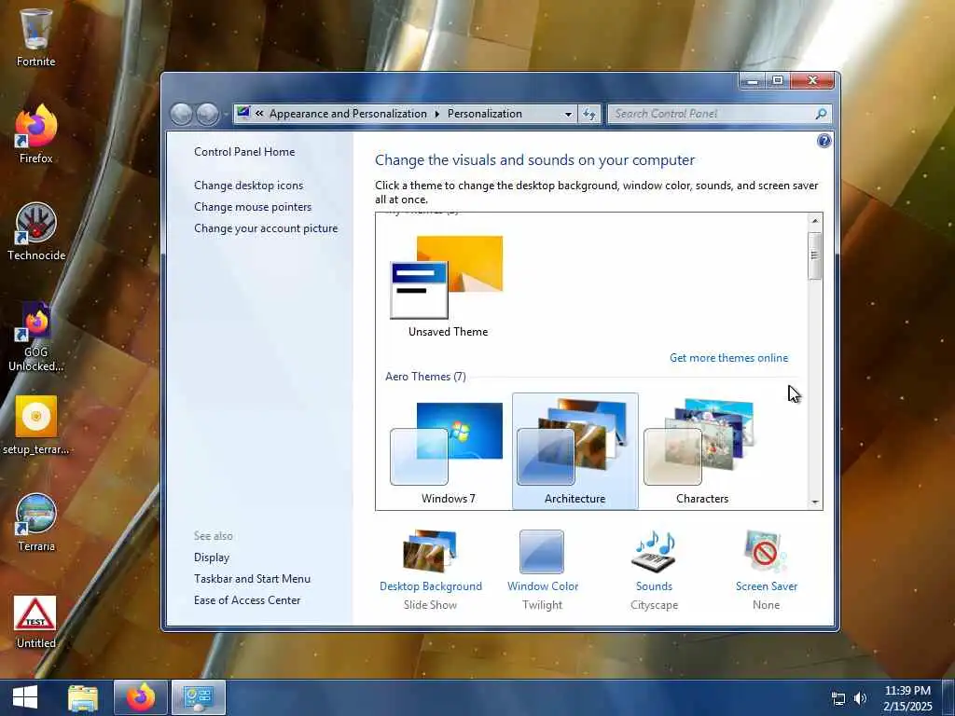Select the setup_terraria installer icon
Image resolution: width=955 pixels, height=716 pixels.
[x=36, y=425]
